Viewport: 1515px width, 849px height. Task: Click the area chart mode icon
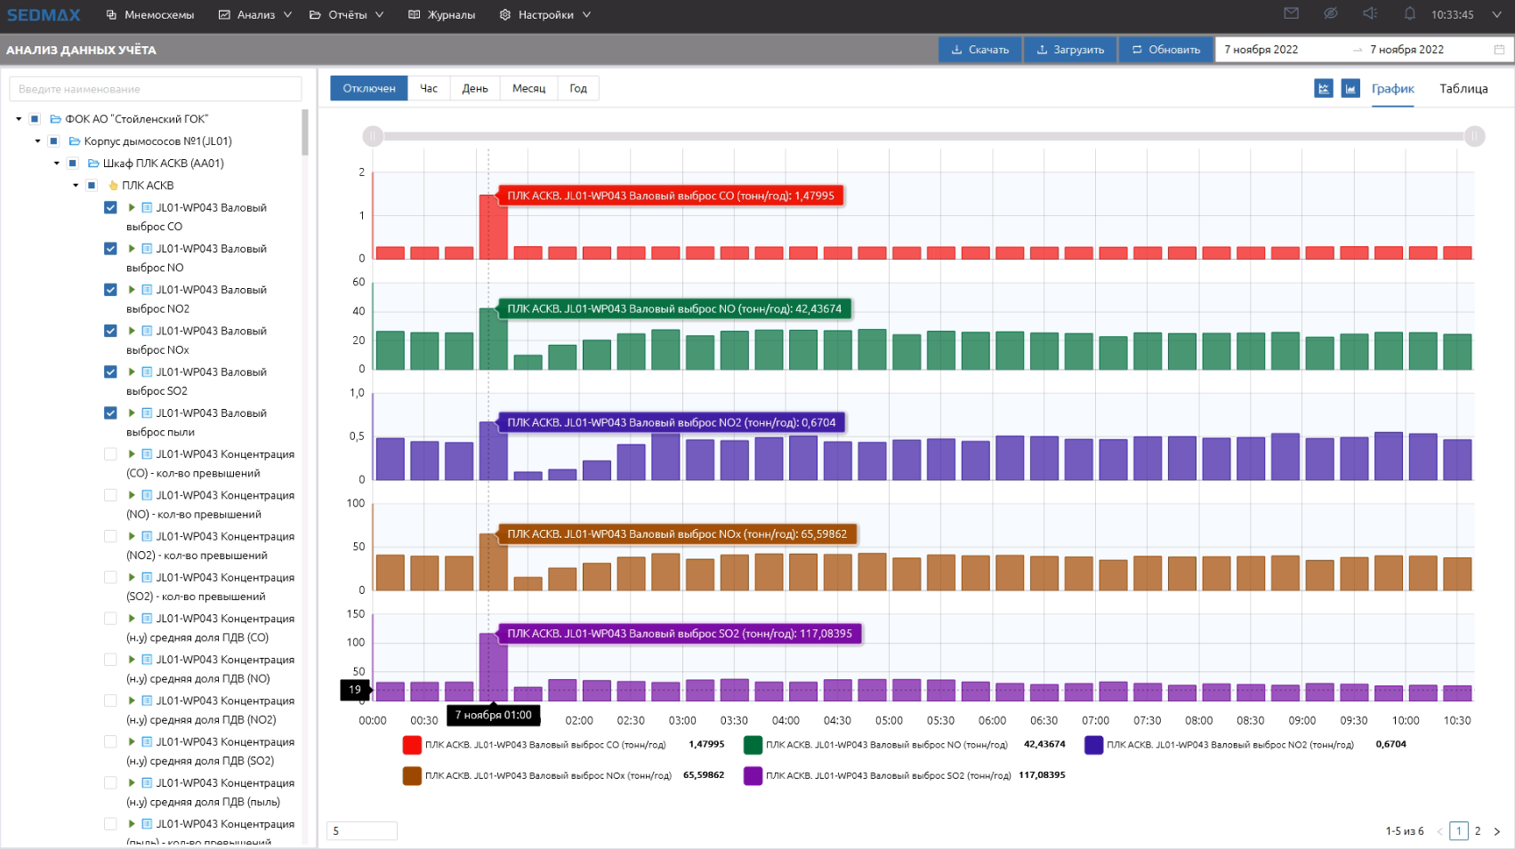[1350, 88]
